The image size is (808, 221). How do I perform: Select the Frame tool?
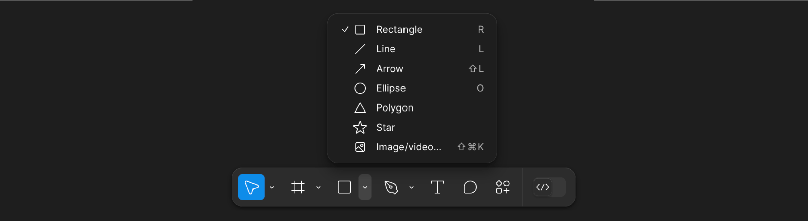click(298, 187)
